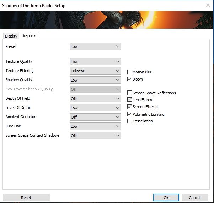Click the 'Ray Traced Shadow Quality' label
Image resolution: width=214 pixels, height=203 pixels.
[x=29, y=89]
